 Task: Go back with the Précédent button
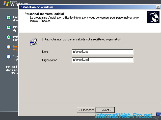[86, 110]
